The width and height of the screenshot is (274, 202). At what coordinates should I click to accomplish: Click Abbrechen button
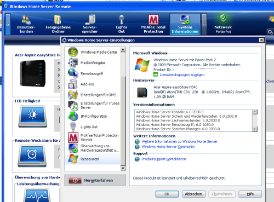(193, 194)
